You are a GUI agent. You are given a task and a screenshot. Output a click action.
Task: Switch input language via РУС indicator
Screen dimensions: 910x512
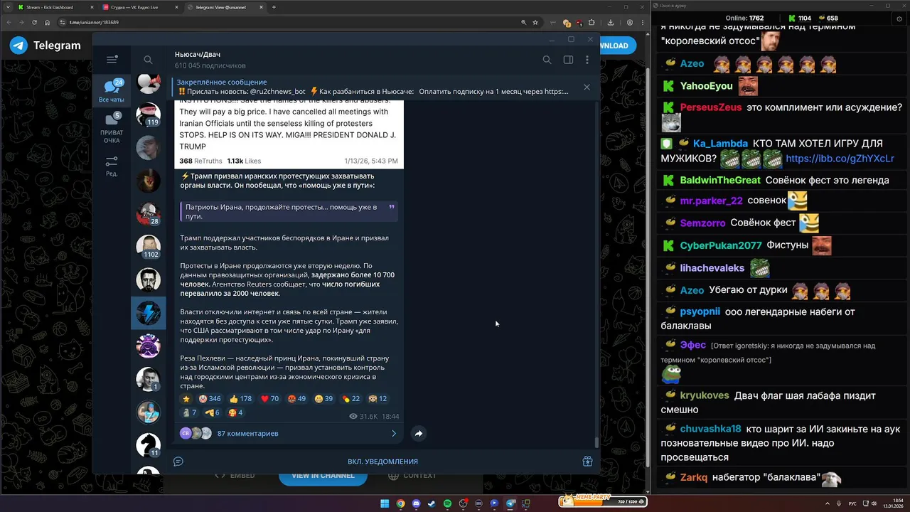852,503
